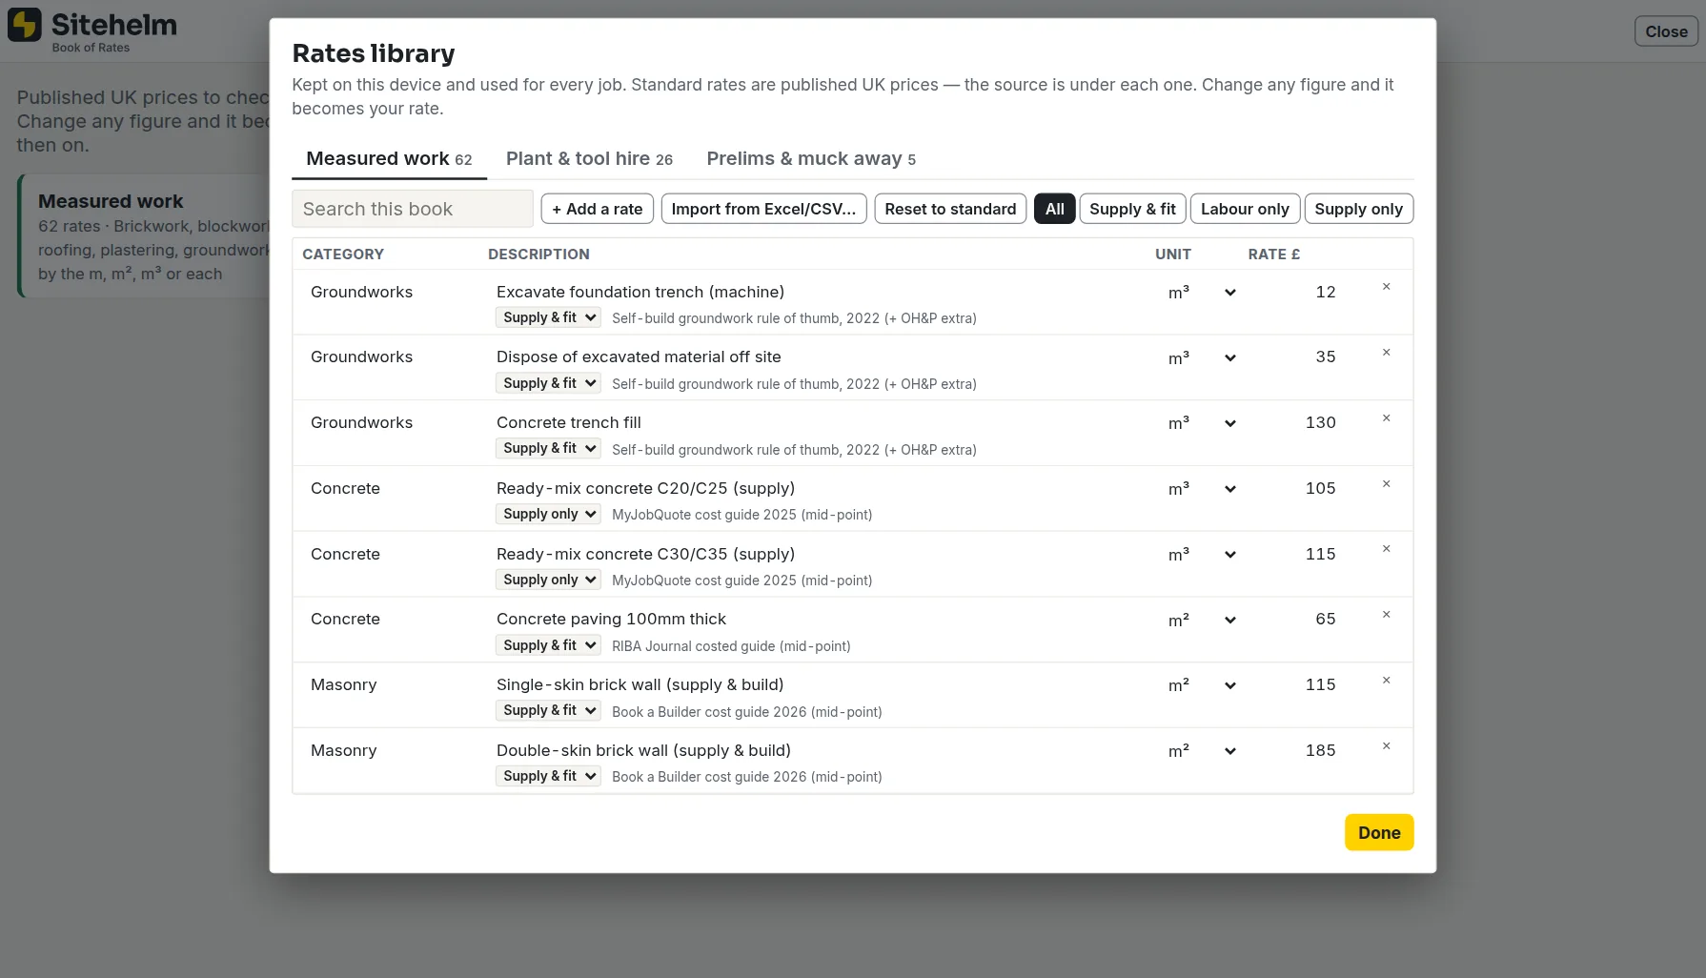Click the Sitehelm logo icon
Image resolution: width=1706 pixels, height=978 pixels.
point(25,25)
